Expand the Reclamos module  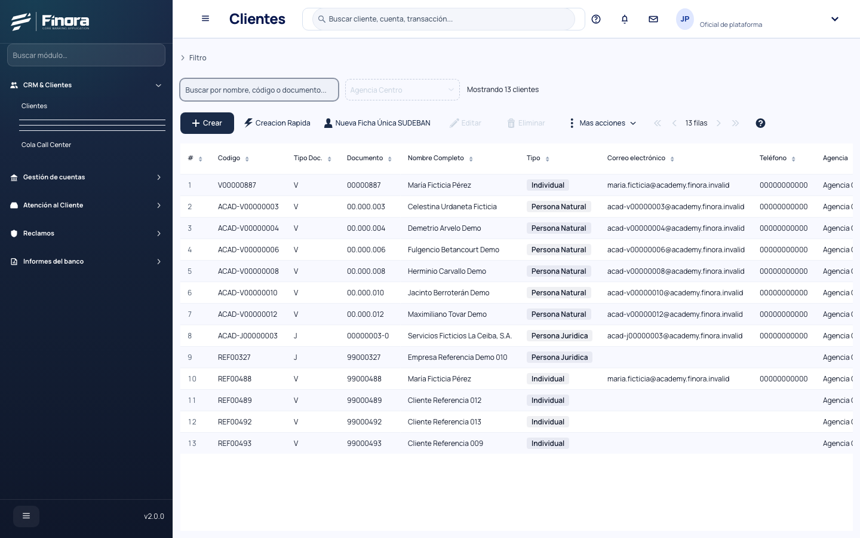[86, 233]
